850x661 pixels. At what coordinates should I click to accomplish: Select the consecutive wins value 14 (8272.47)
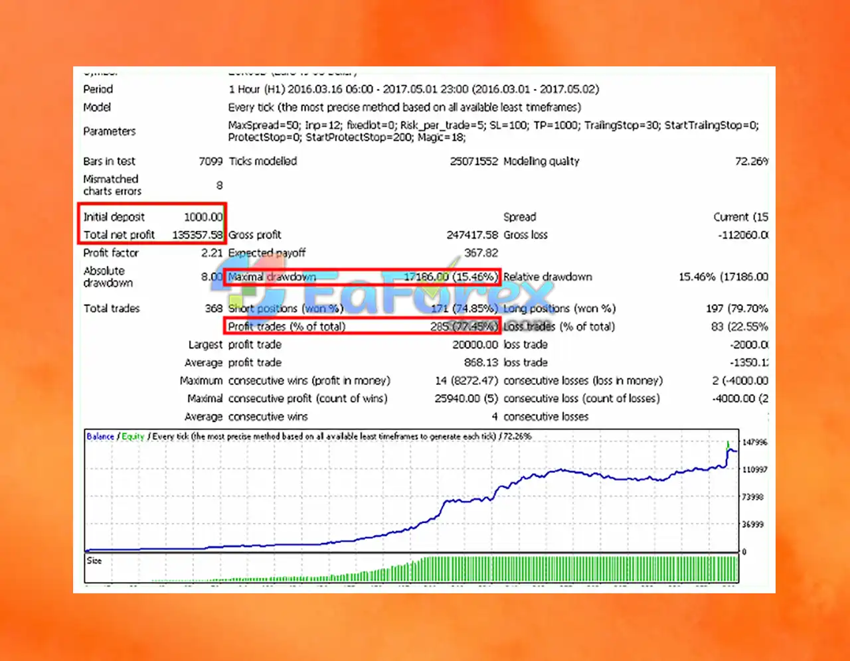[466, 380]
